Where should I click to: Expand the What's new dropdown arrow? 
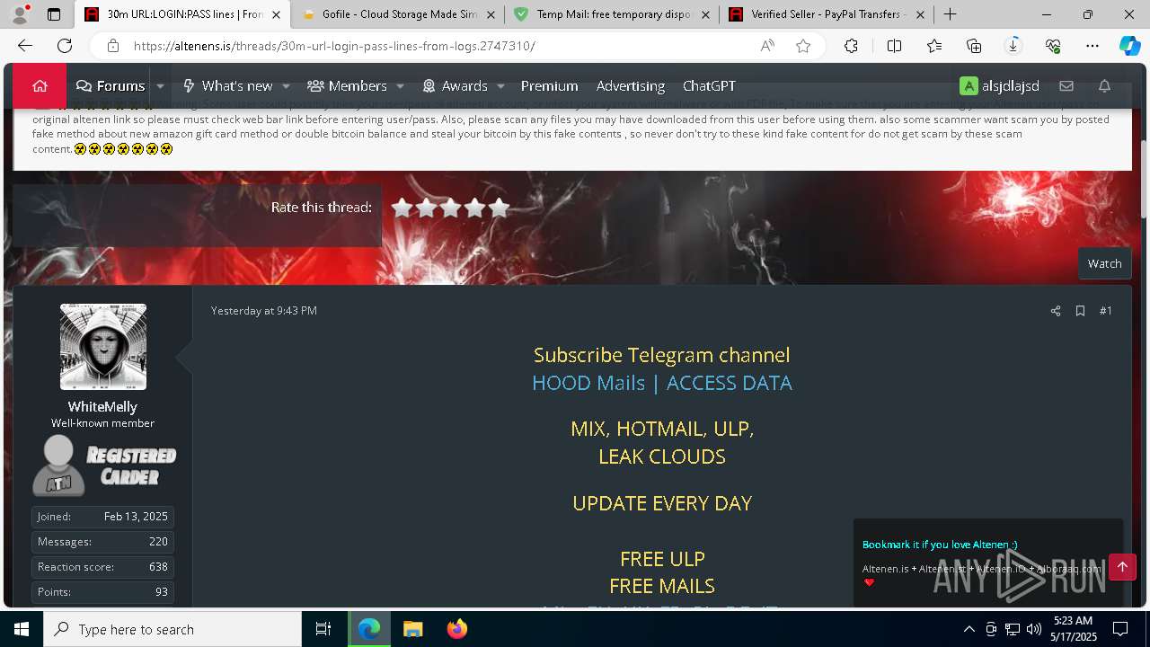[x=286, y=86]
